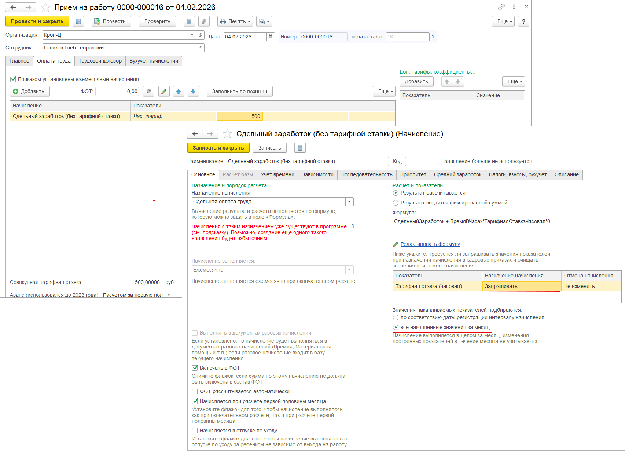Open the 'Печать' dropdown menu
Image resolution: width=625 pixels, height=454 pixels.
click(235, 22)
